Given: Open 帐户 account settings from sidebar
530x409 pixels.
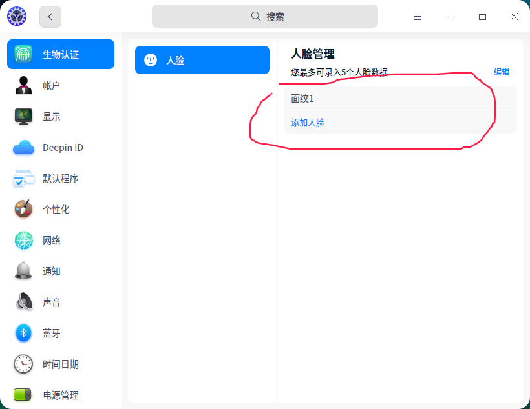Looking at the screenshot, I should (x=23, y=85).
